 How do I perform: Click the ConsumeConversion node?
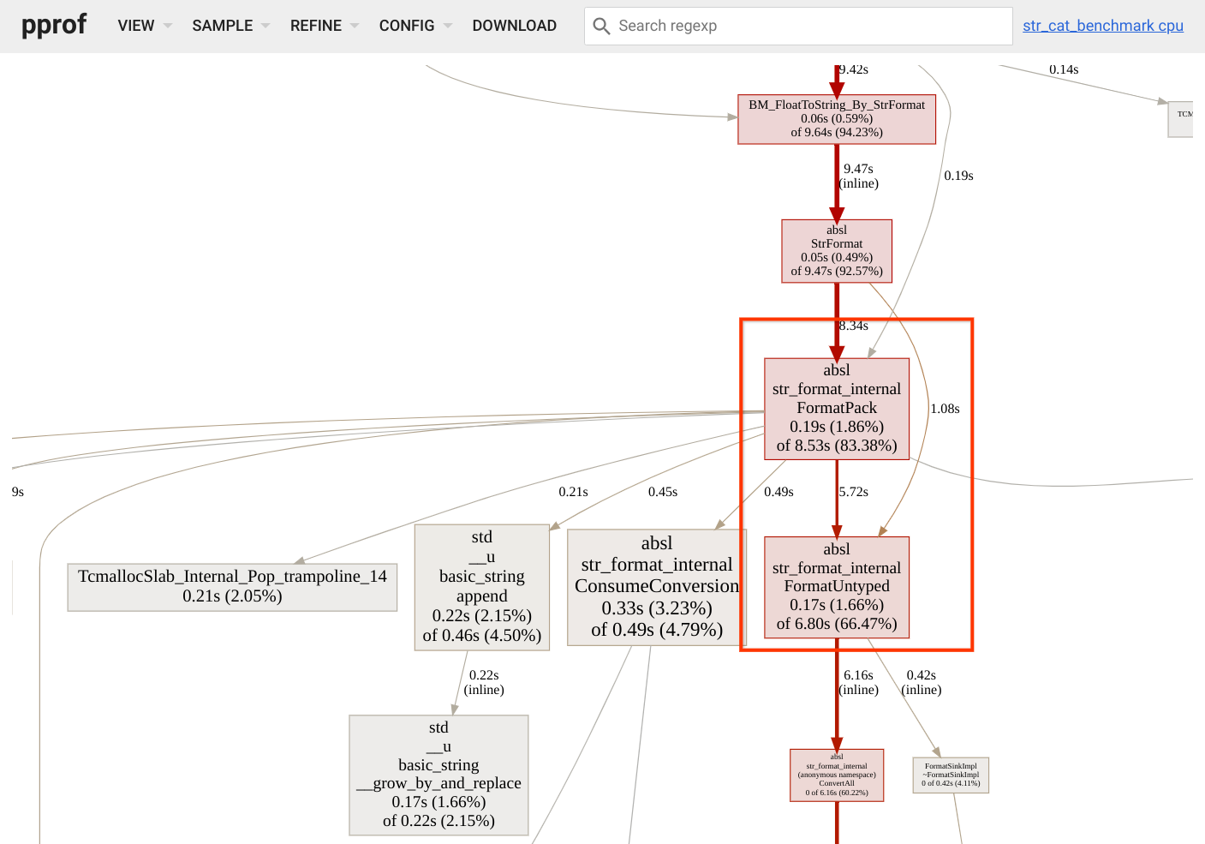pyautogui.click(x=657, y=587)
